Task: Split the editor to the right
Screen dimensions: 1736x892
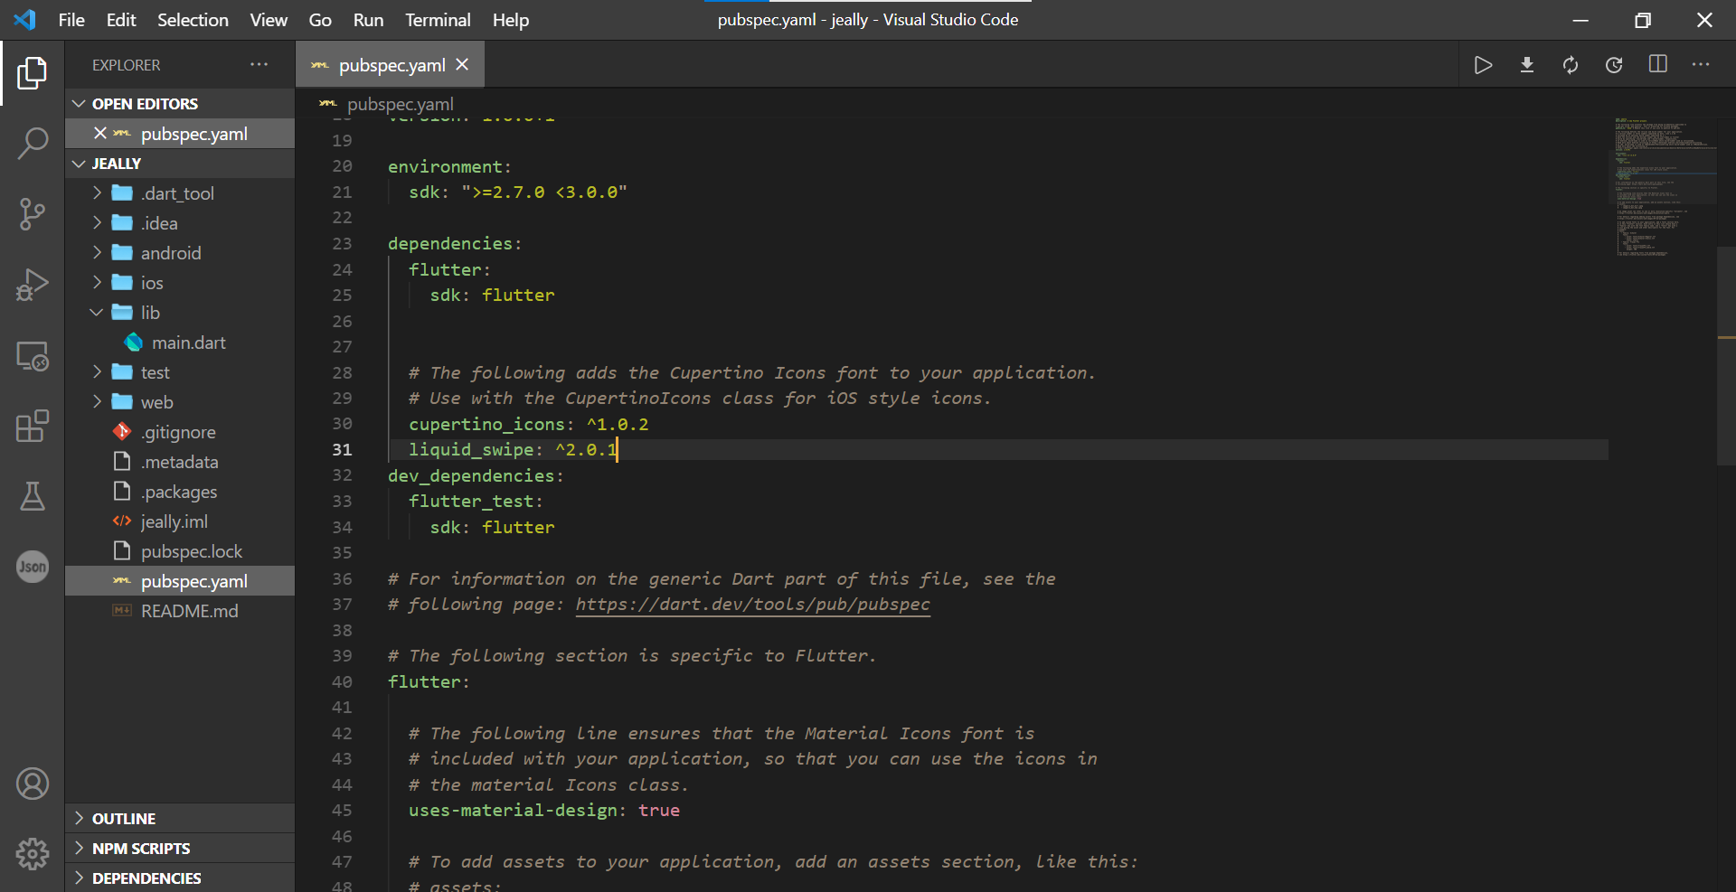Action: [1658, 64]
